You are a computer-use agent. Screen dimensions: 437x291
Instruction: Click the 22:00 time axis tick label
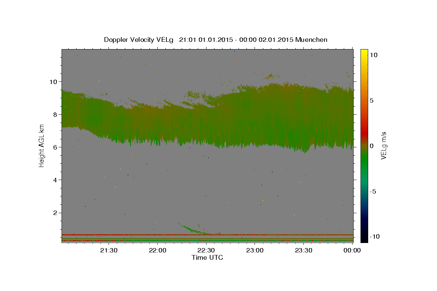158,250
